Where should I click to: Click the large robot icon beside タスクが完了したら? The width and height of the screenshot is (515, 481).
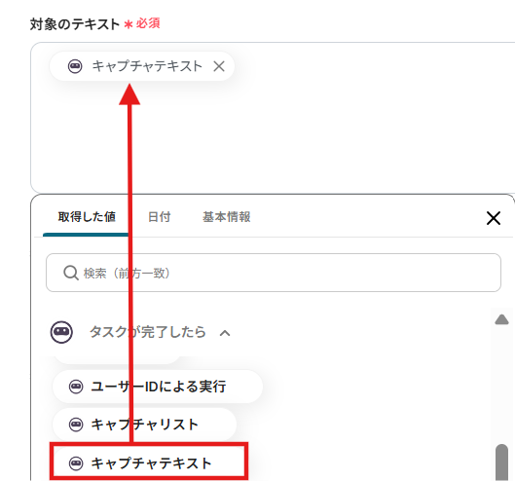click(x=61, y=332)
